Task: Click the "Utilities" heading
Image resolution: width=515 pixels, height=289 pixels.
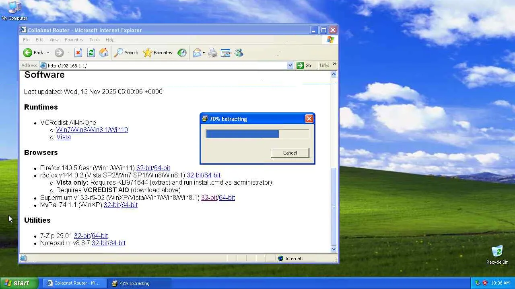Action: pyautogui.click(x=37, y=220)
